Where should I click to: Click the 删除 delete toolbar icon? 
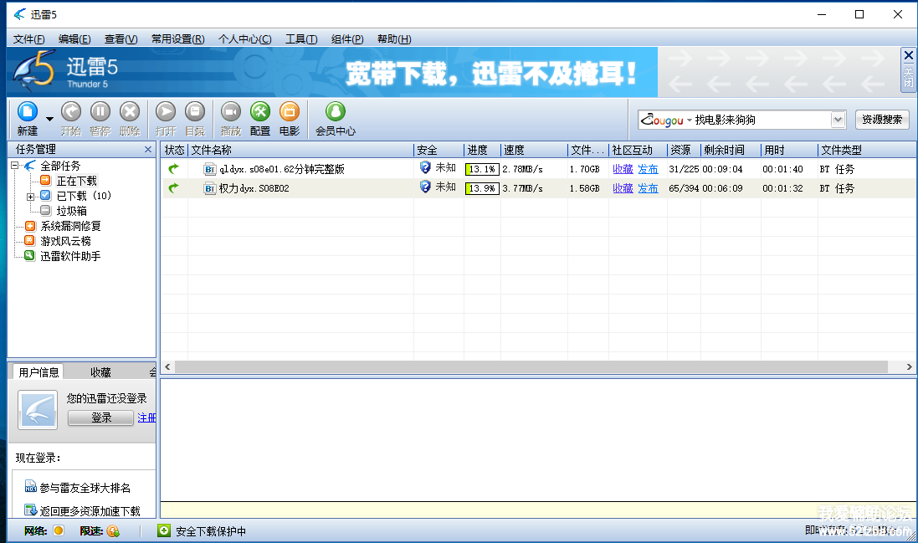pos(130,111)
